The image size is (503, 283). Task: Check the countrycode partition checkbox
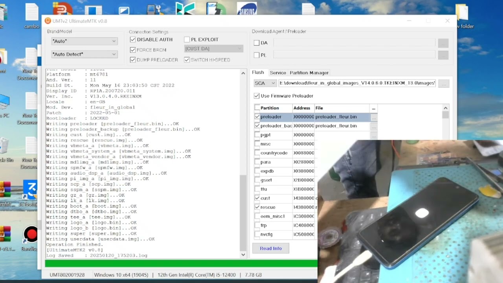click(257, 153)
